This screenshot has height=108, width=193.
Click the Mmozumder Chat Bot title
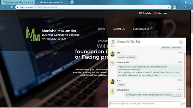[128, 42]
